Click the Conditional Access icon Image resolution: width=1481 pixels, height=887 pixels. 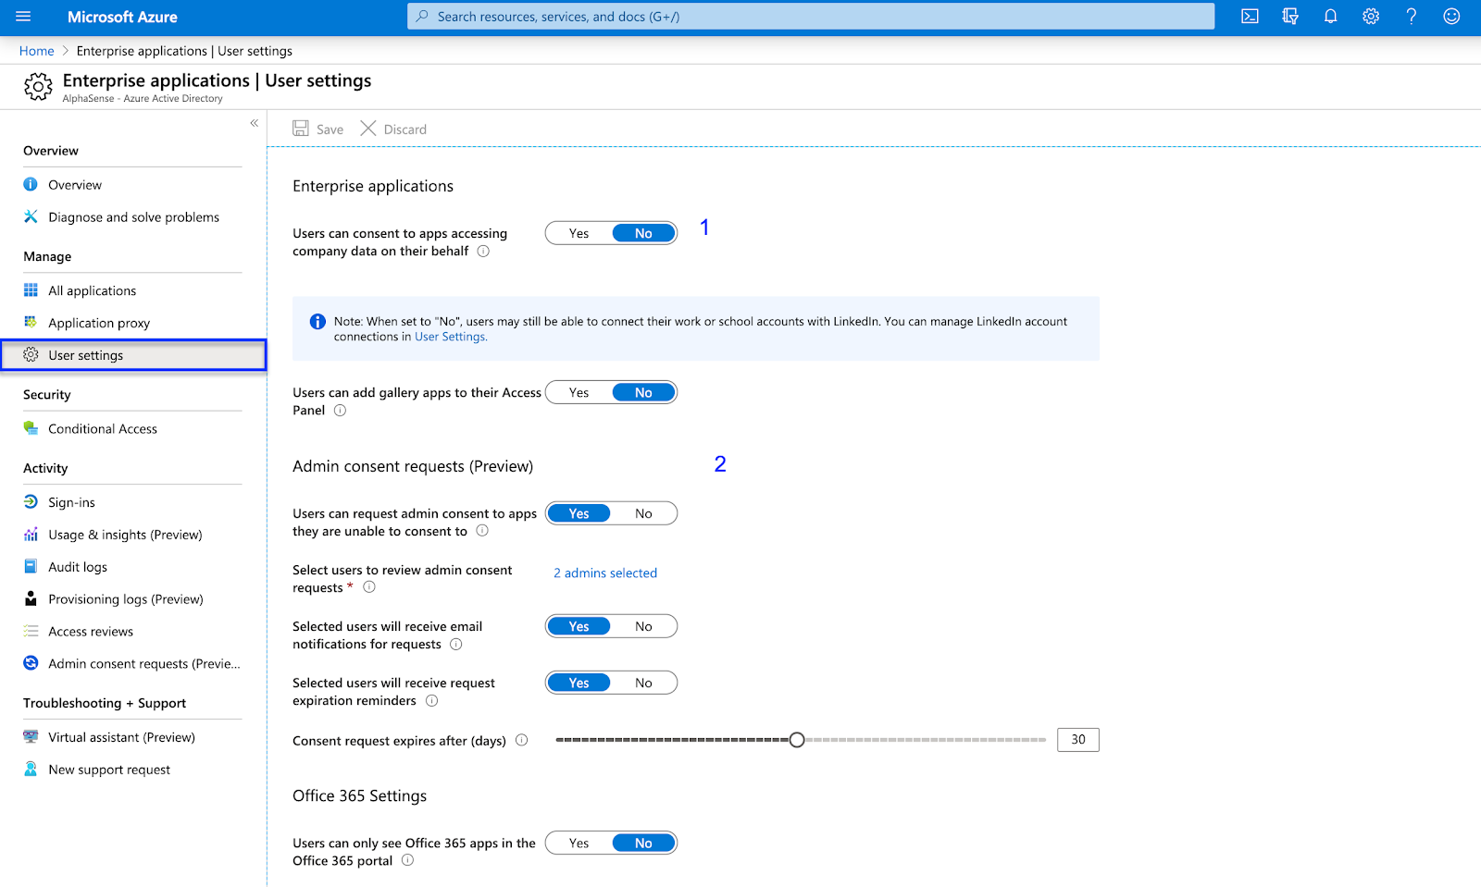31,428
